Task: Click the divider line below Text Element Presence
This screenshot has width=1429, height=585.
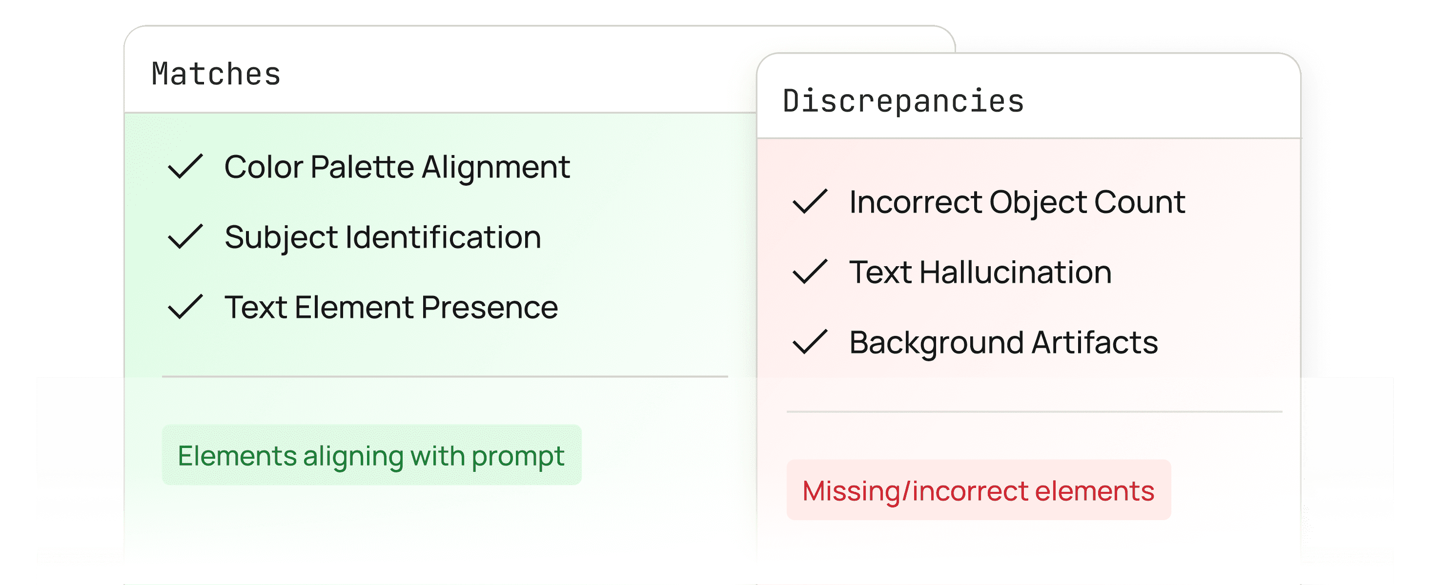Action: (444, 377)
